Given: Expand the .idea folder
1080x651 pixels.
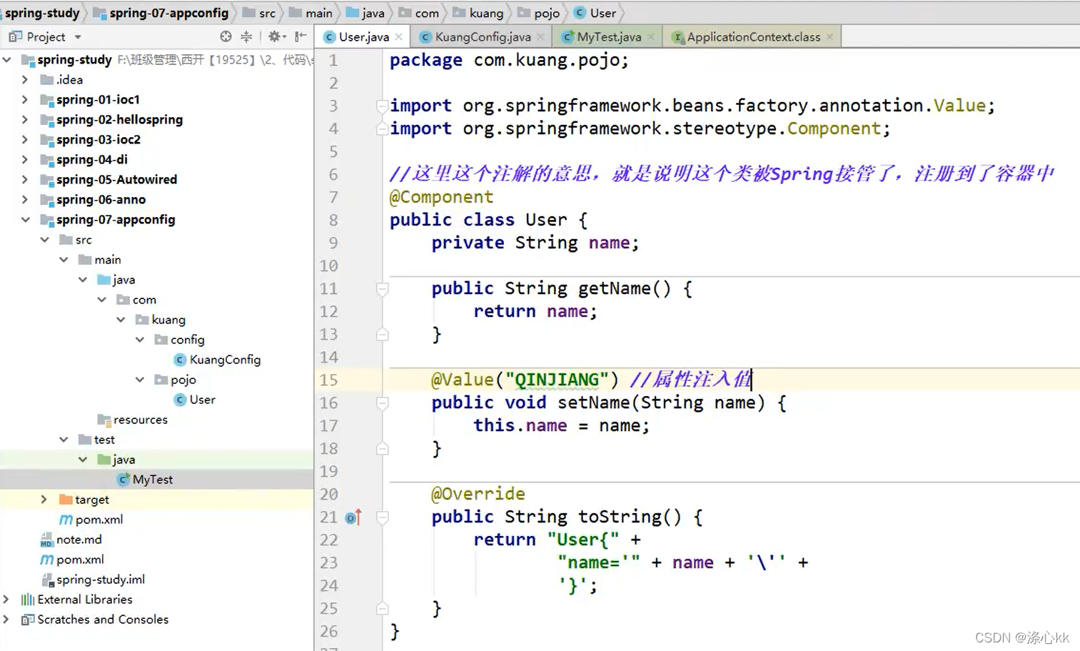Looking at the screenshot, I should click(25, 80).
